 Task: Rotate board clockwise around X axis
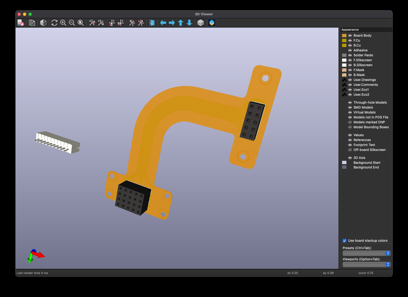tap(92, 23)
